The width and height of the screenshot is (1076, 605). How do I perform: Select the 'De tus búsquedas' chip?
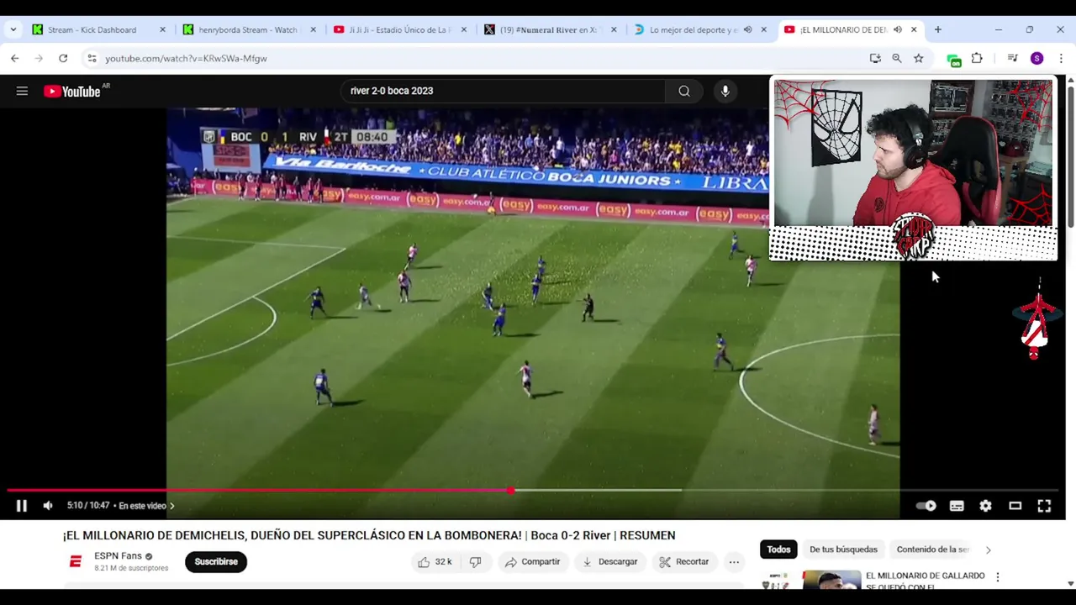(x=843, y=550)
